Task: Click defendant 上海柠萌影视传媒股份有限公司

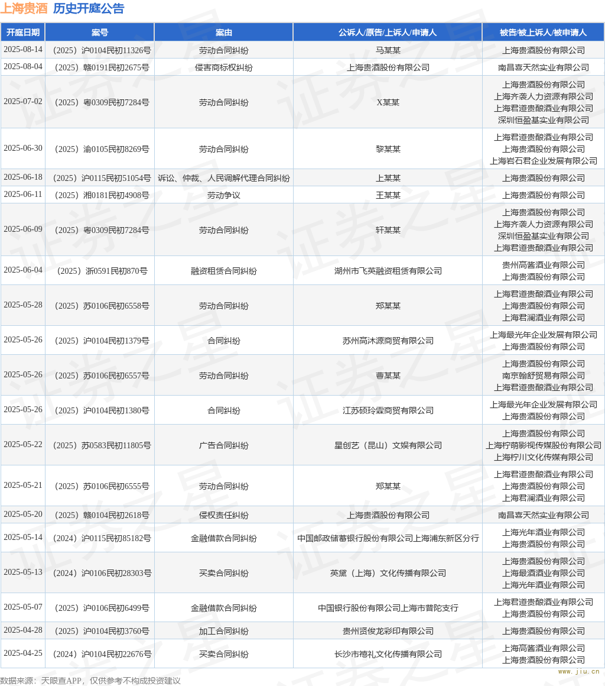Action: [x=544, y=445]
